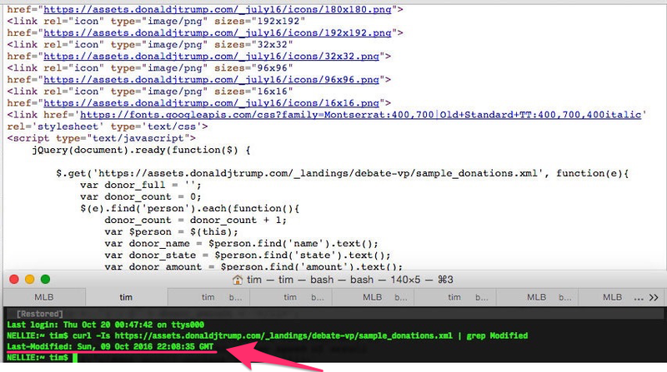Click the var donor_full line

(x=141, y=185)
